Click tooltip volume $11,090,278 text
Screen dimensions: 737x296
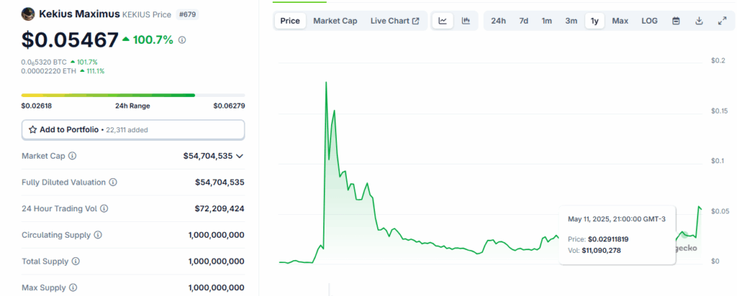[601, 251]
